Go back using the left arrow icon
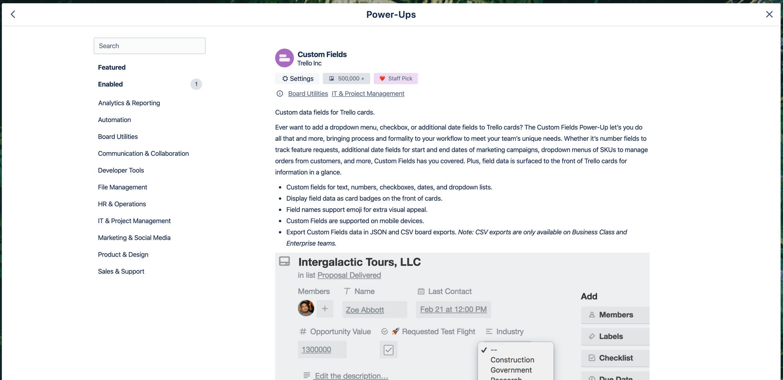The width and height of the screenshot is (783, 380). point(13,14)
